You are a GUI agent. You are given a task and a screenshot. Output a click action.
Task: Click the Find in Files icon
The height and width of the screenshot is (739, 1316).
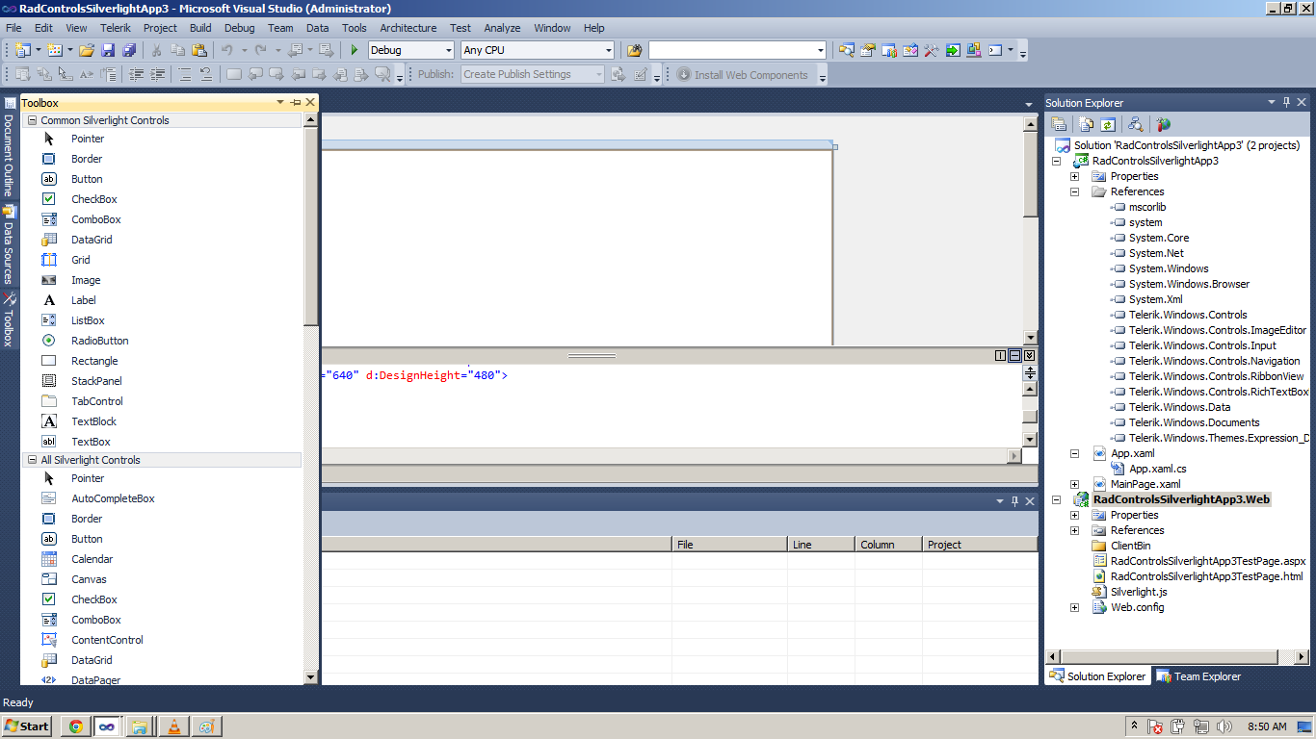tap(634, 50)
